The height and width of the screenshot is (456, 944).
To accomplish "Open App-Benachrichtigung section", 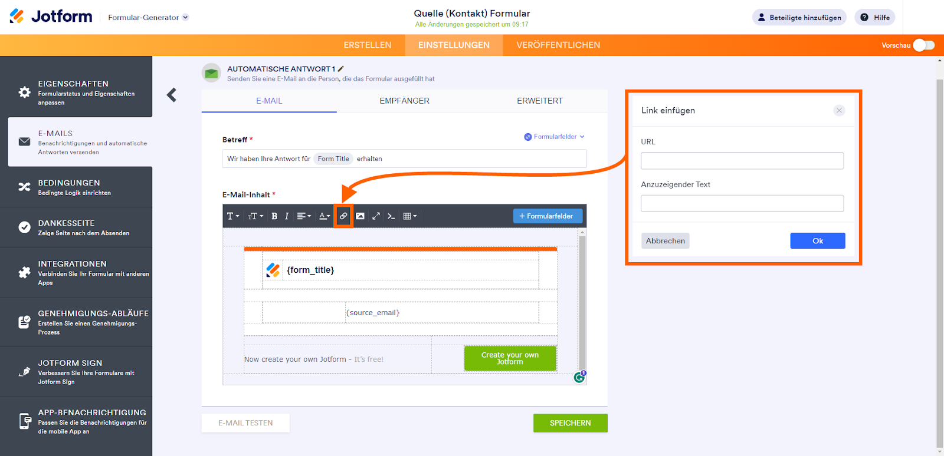I will click(76, 421).
